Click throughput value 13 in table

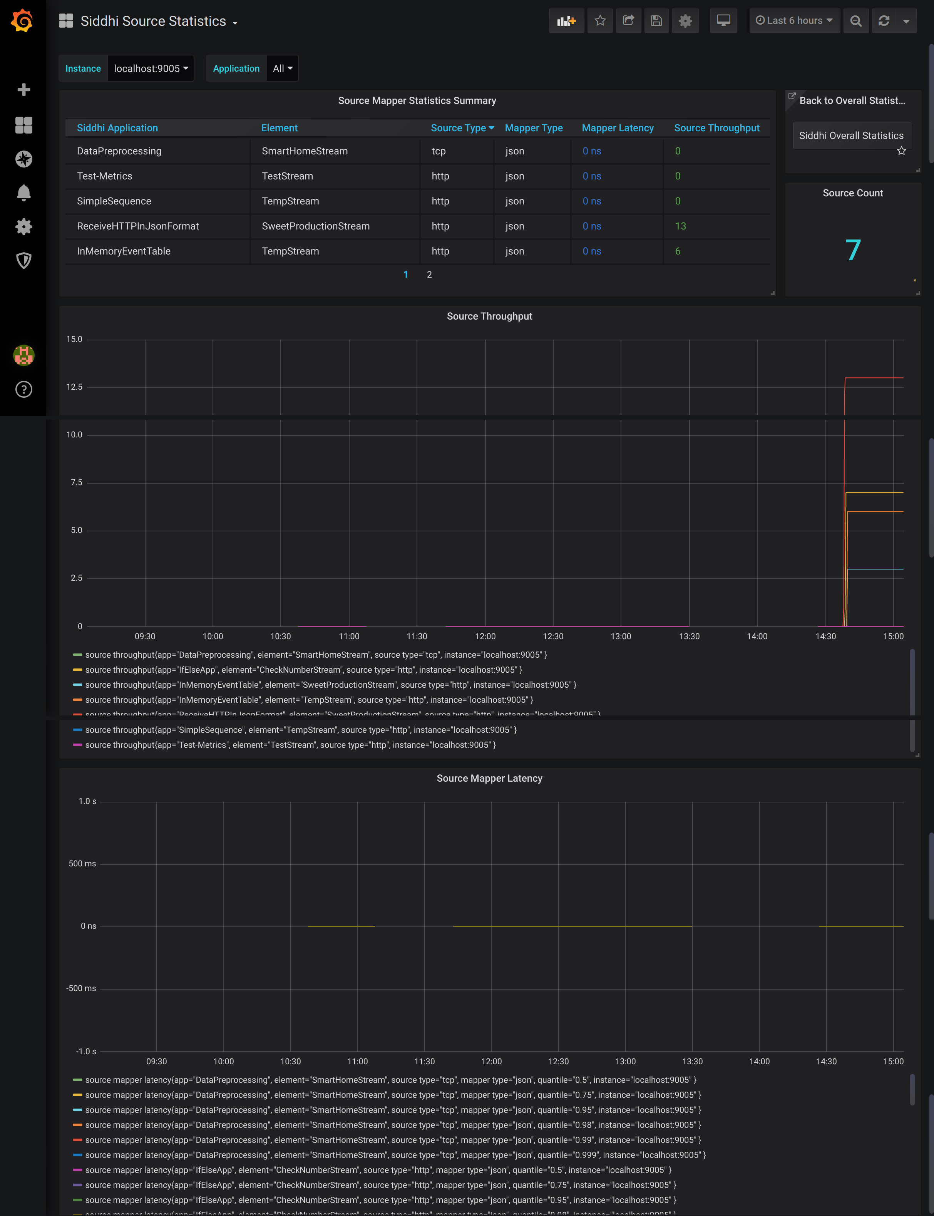coord(681,226)
